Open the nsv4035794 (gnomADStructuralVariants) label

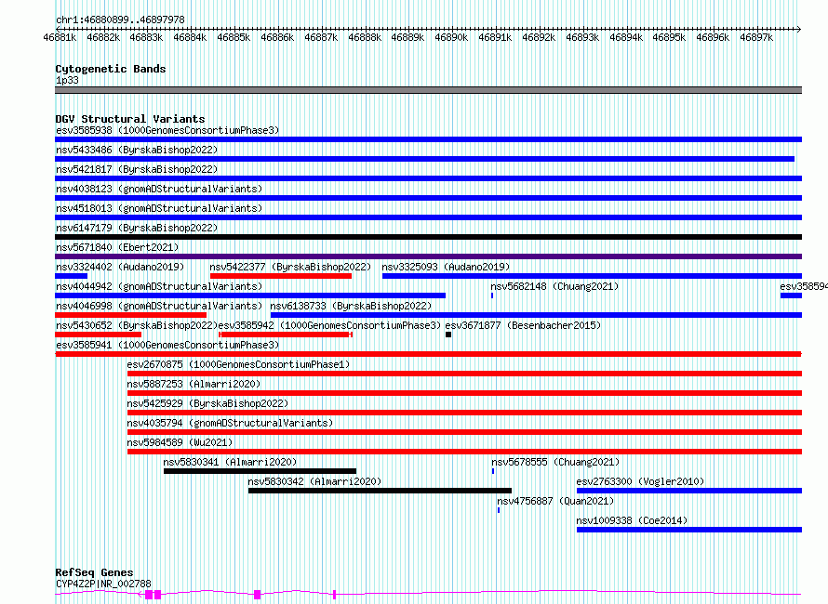pos(230,423)
